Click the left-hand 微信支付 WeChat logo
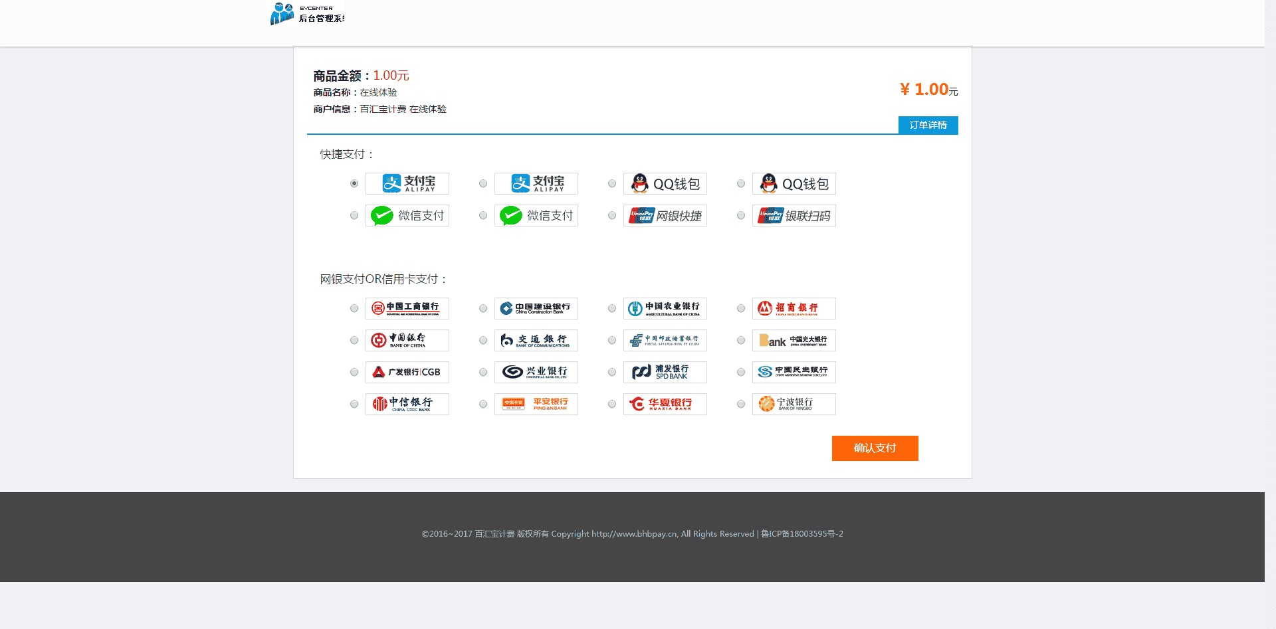This screenshot has width=1276, height=629. click(407, 215)
